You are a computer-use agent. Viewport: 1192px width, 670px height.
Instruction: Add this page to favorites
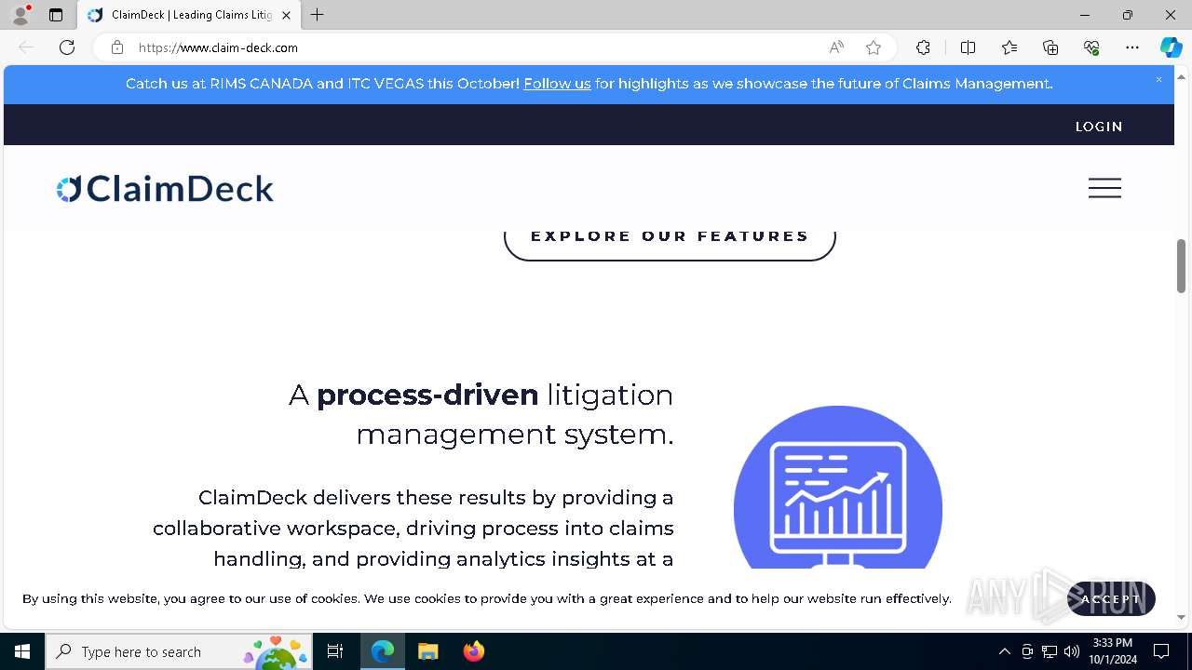873,47
